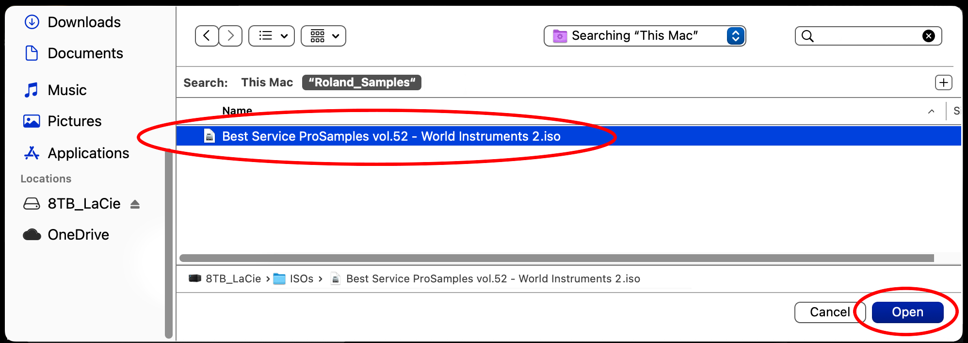Add search criteria with the plus button

(x=943, y=82)
